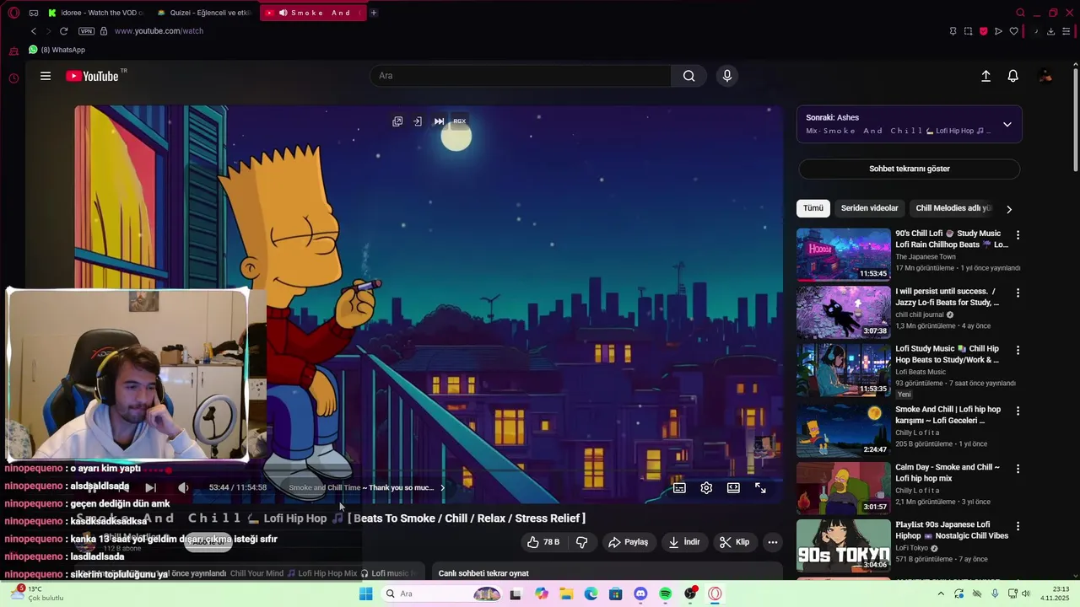Open the Lofi Study Music video title

948,354
